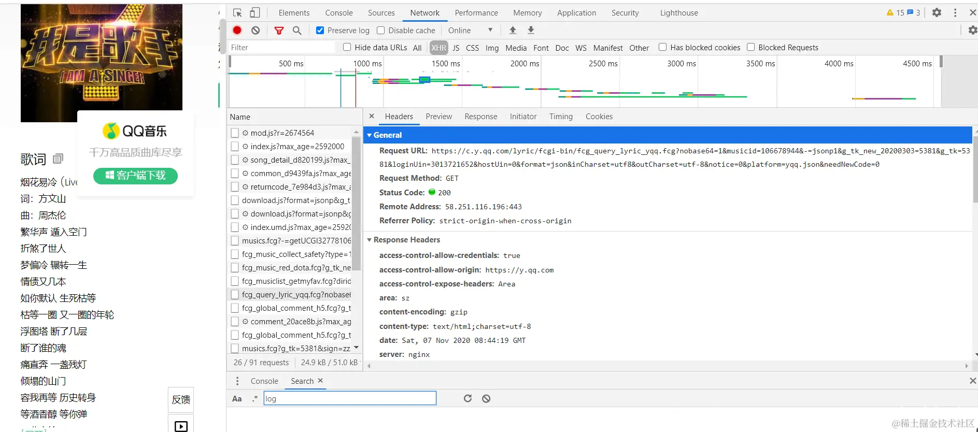978x432 pixels.
Task: Export HAR file with download arrow
Action: (x=531, y=30)
